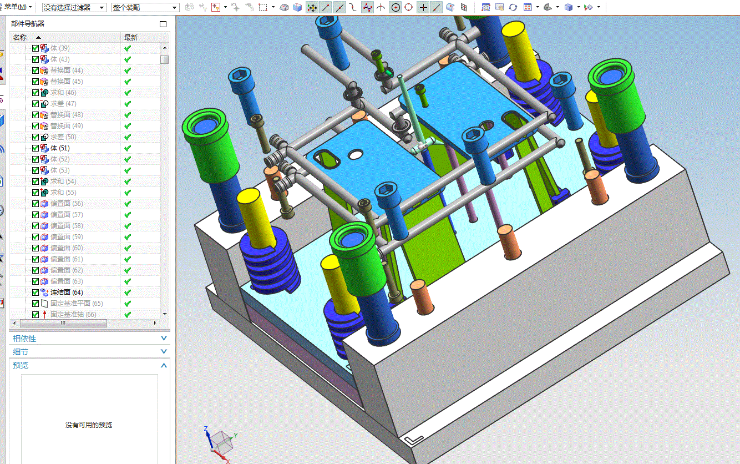Sort by the 最新 column header

click(145, 37)
